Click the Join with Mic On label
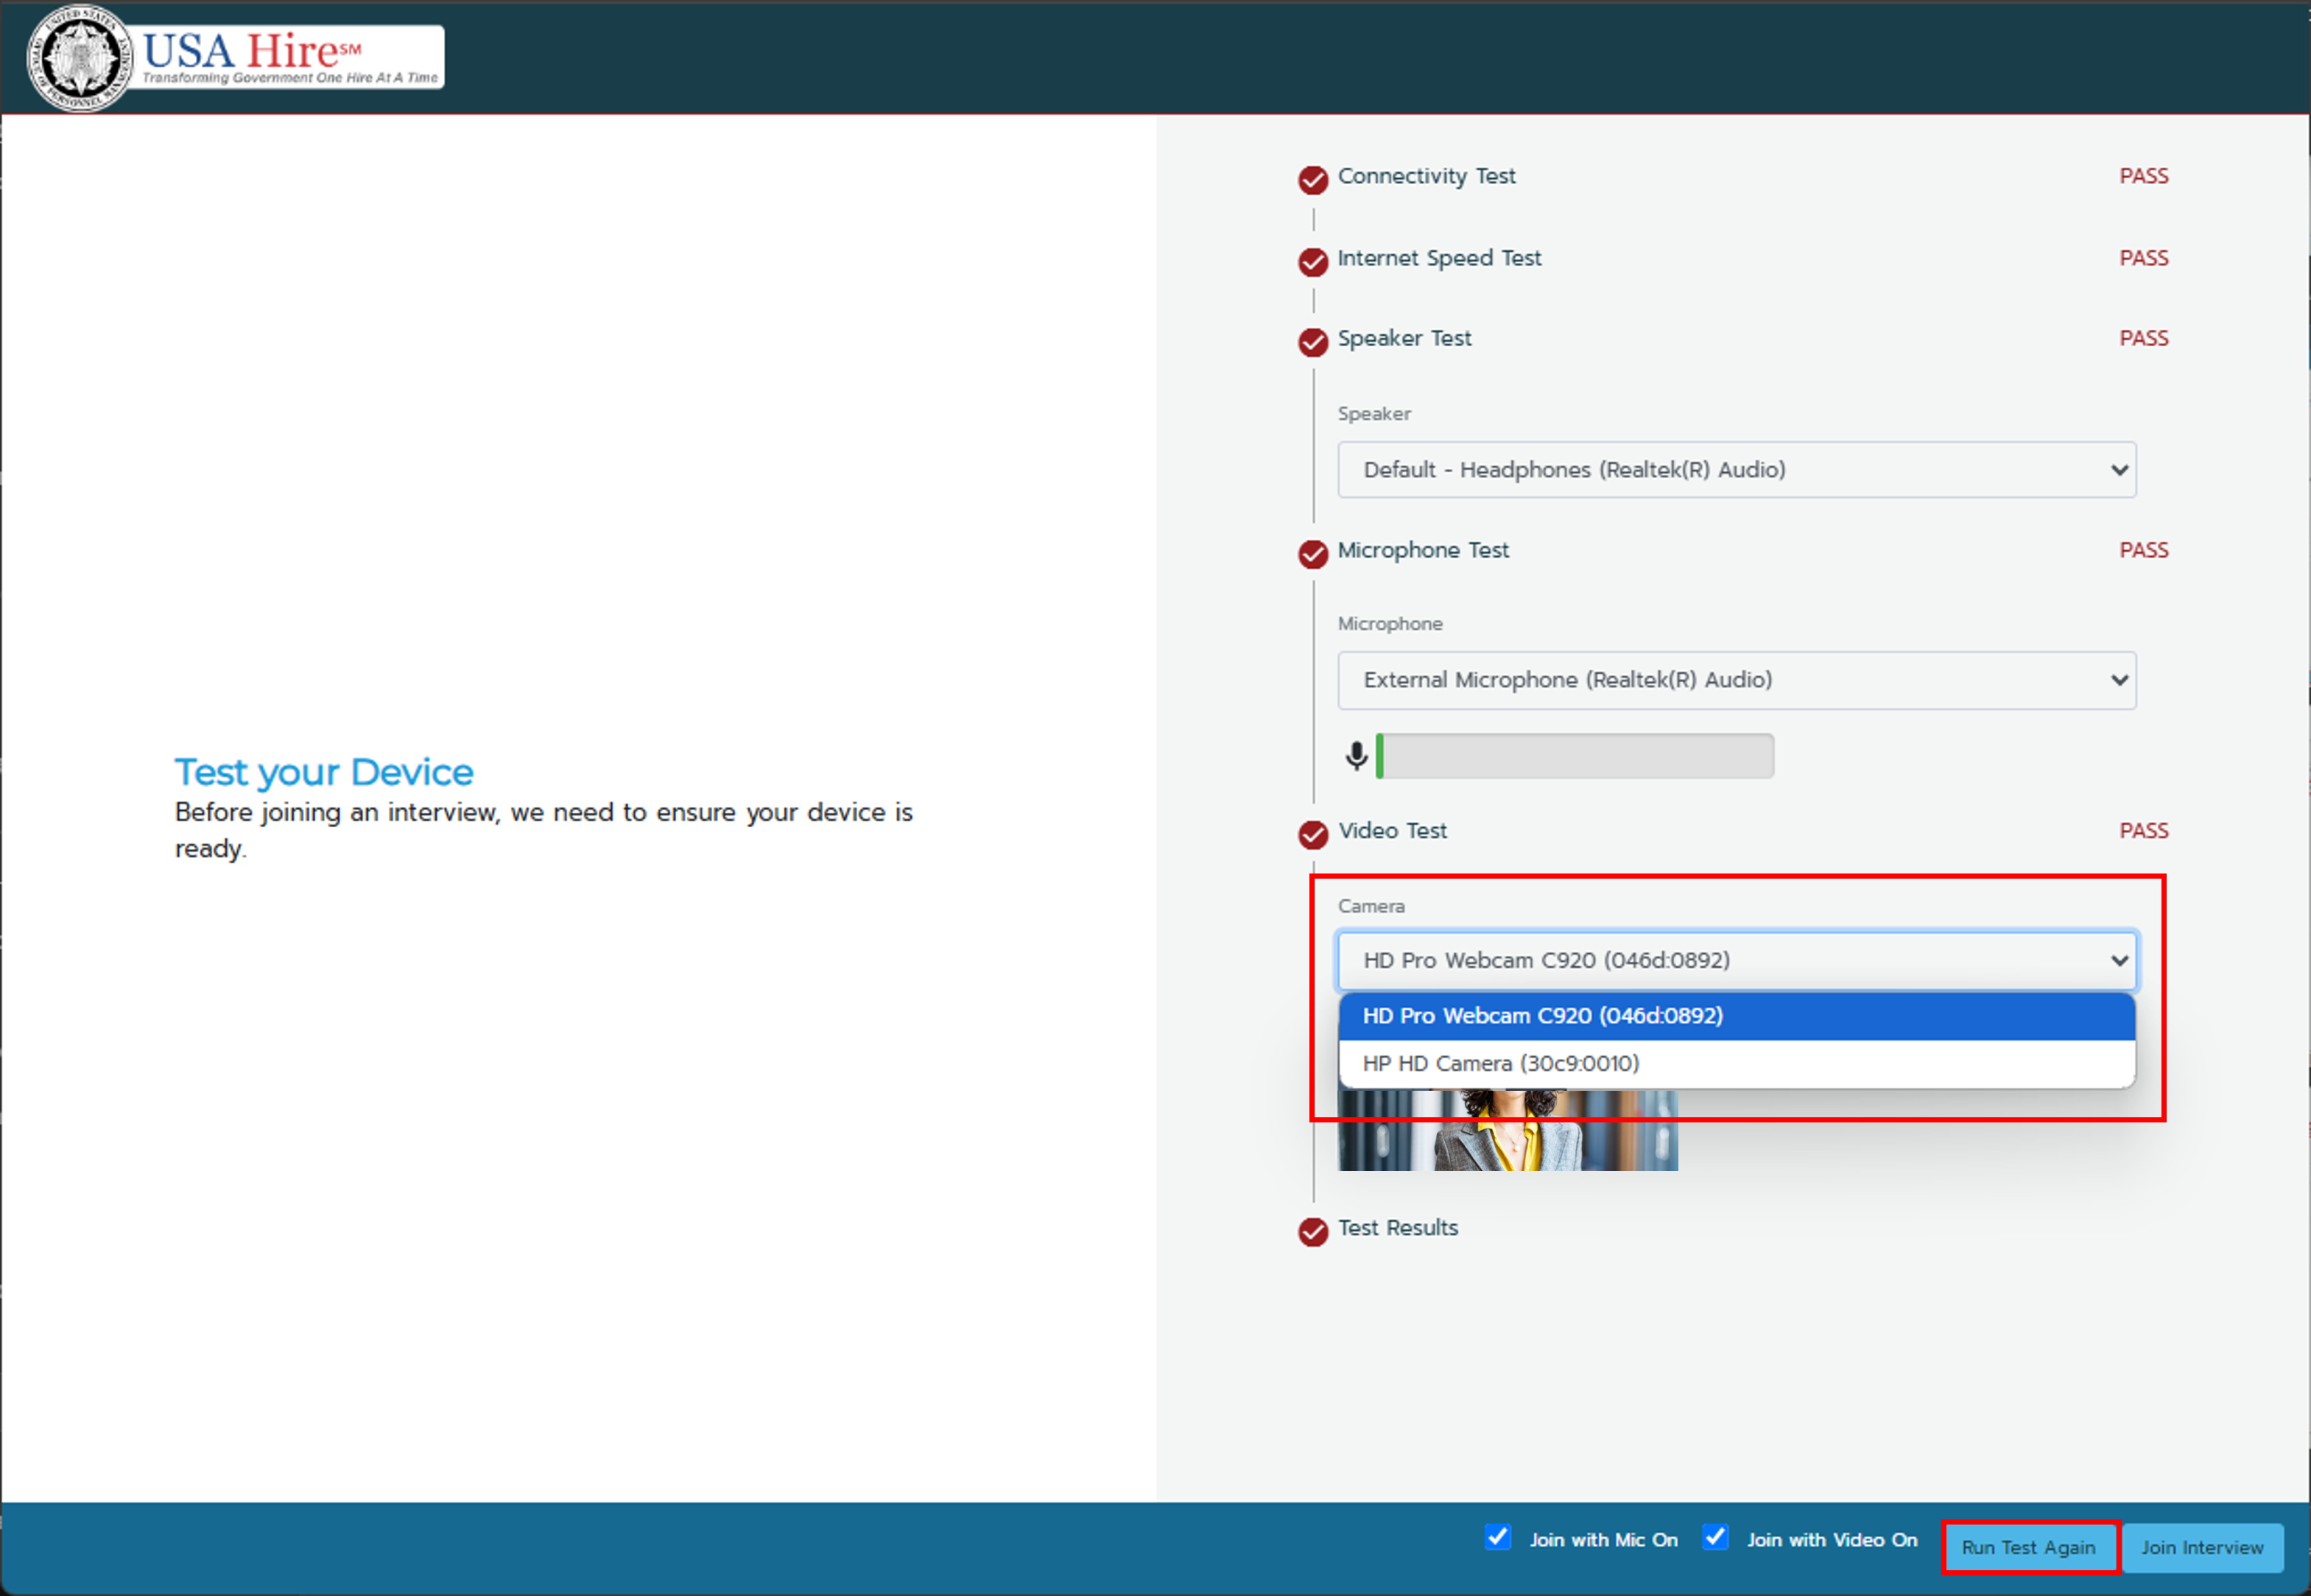This screenshot has width=2311, height=1596. pos(1604,1540)
